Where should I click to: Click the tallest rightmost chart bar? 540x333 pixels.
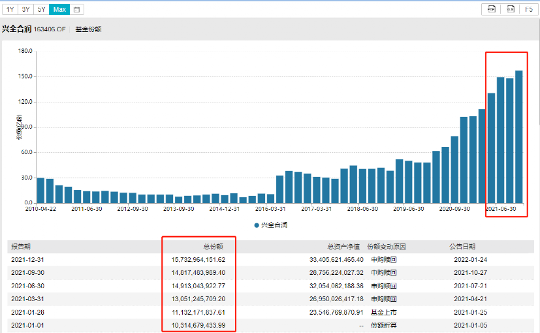519,136
